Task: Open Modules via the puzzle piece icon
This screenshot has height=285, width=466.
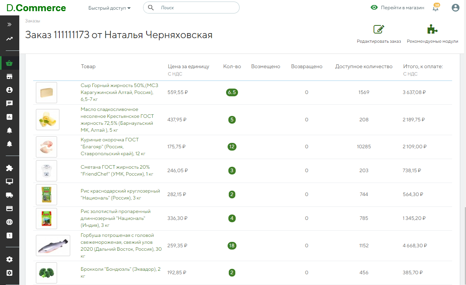Action: pos(10,168)
